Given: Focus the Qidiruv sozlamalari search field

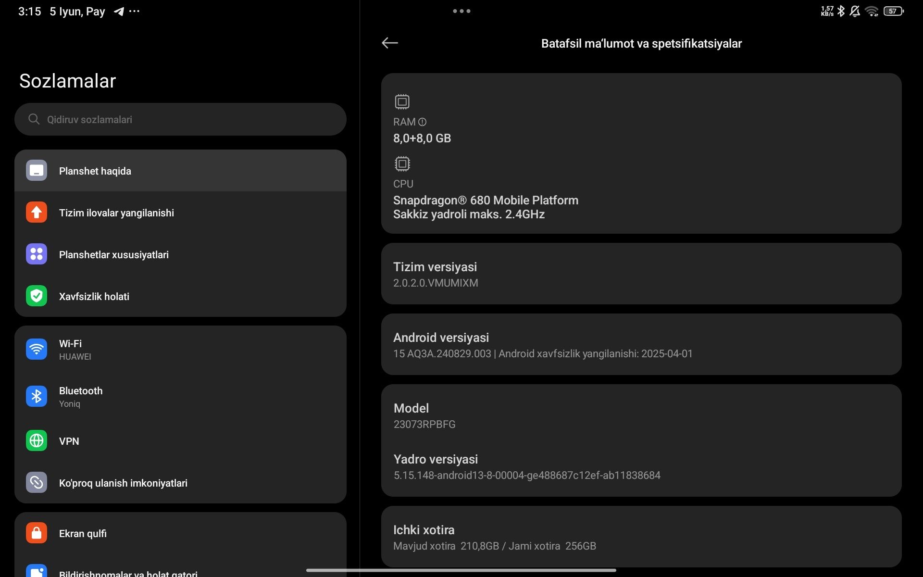Looking at the screenshot, I should tap(180, 119).
